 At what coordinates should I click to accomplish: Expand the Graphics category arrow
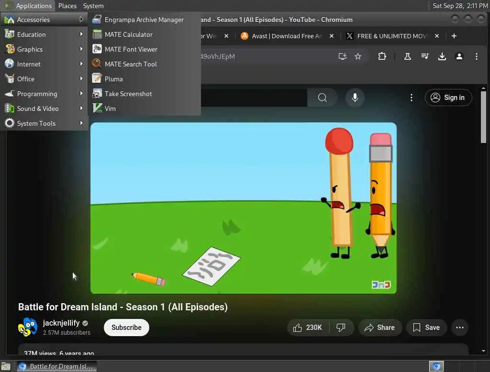[x=81, y=49]
